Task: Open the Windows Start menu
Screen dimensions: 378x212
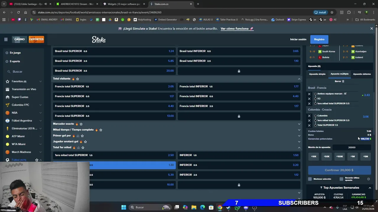Action: coord(123,207)
